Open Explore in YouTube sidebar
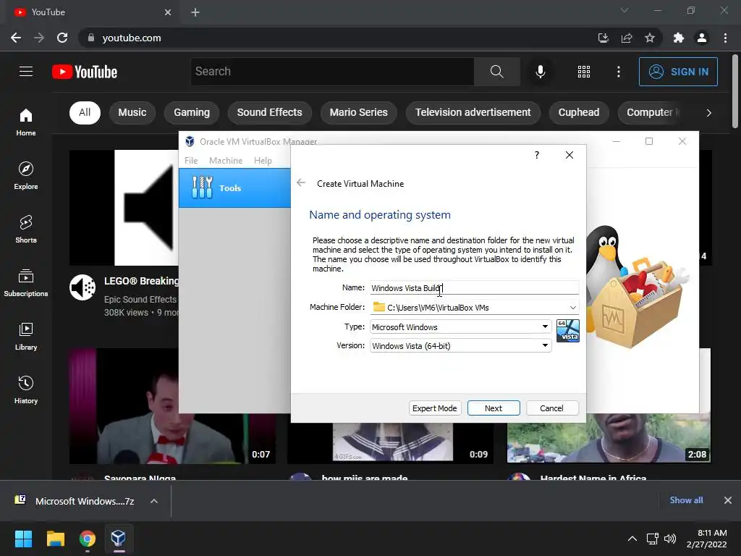The width and height of the screenshot is (741, 556). click(26, 175)
